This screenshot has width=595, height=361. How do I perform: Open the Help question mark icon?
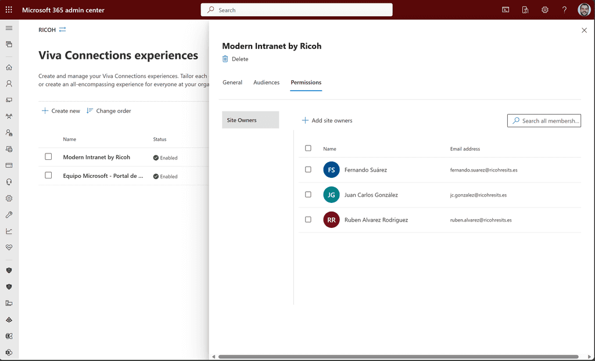564,10
